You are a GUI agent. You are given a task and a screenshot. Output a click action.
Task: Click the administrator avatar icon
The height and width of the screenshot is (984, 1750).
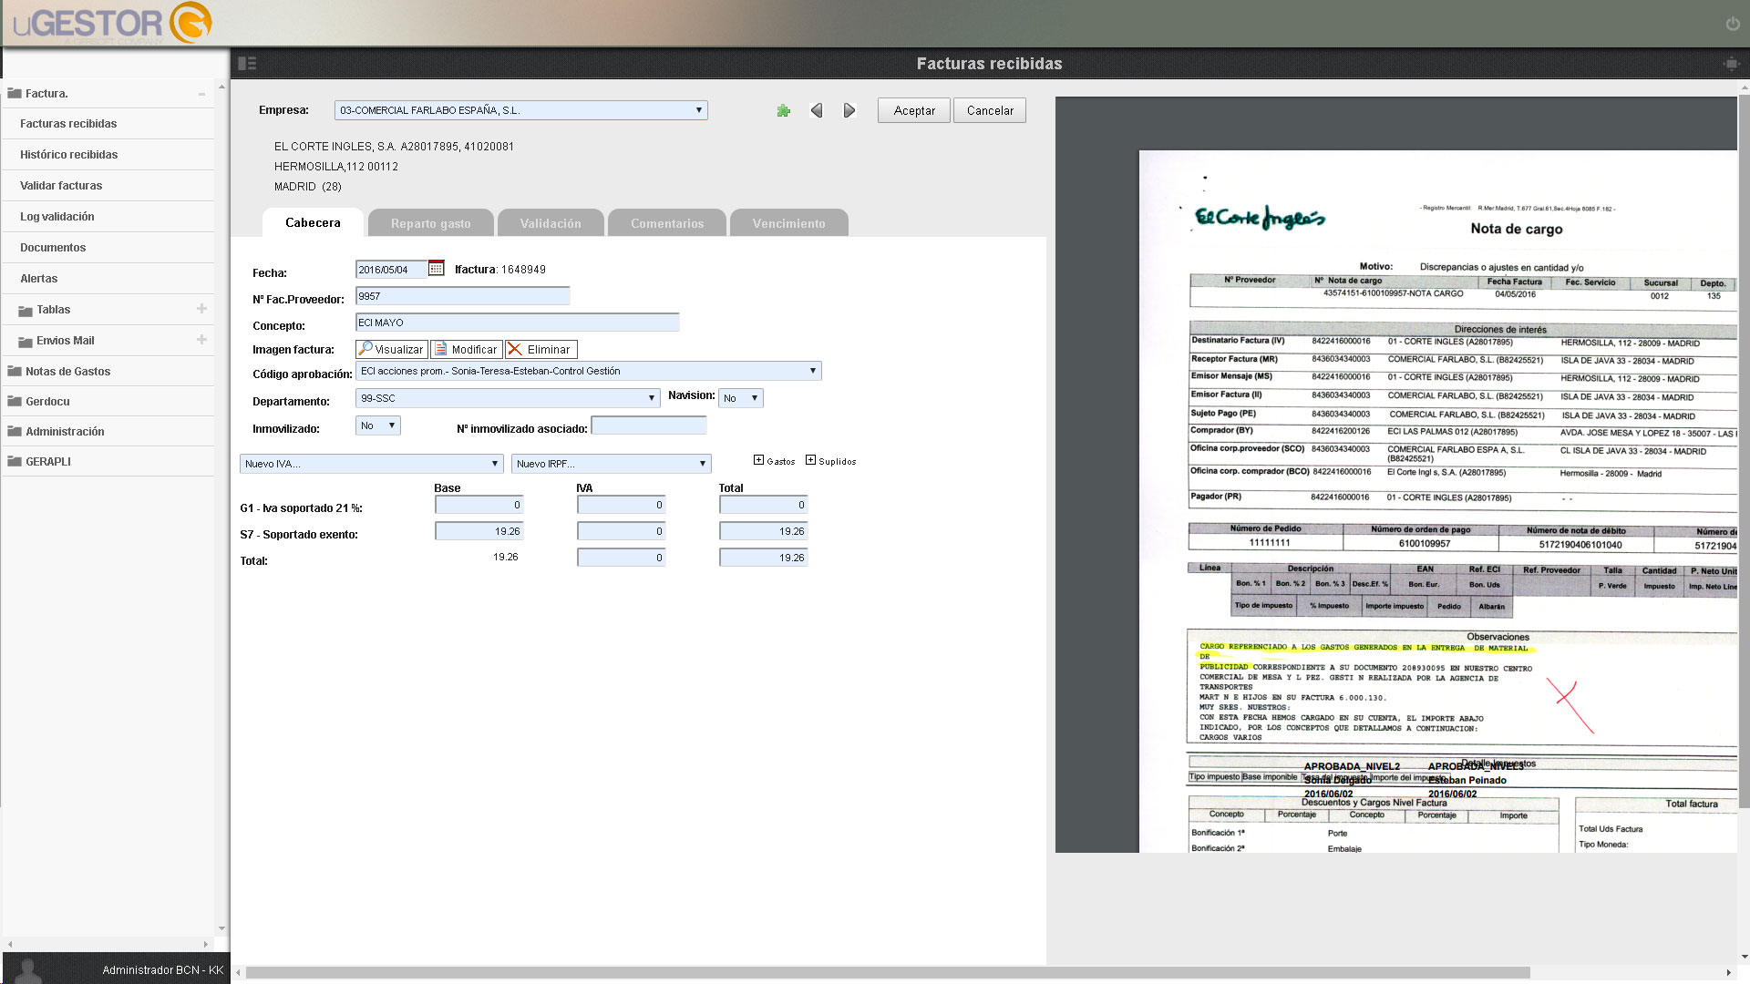point(30,970)
